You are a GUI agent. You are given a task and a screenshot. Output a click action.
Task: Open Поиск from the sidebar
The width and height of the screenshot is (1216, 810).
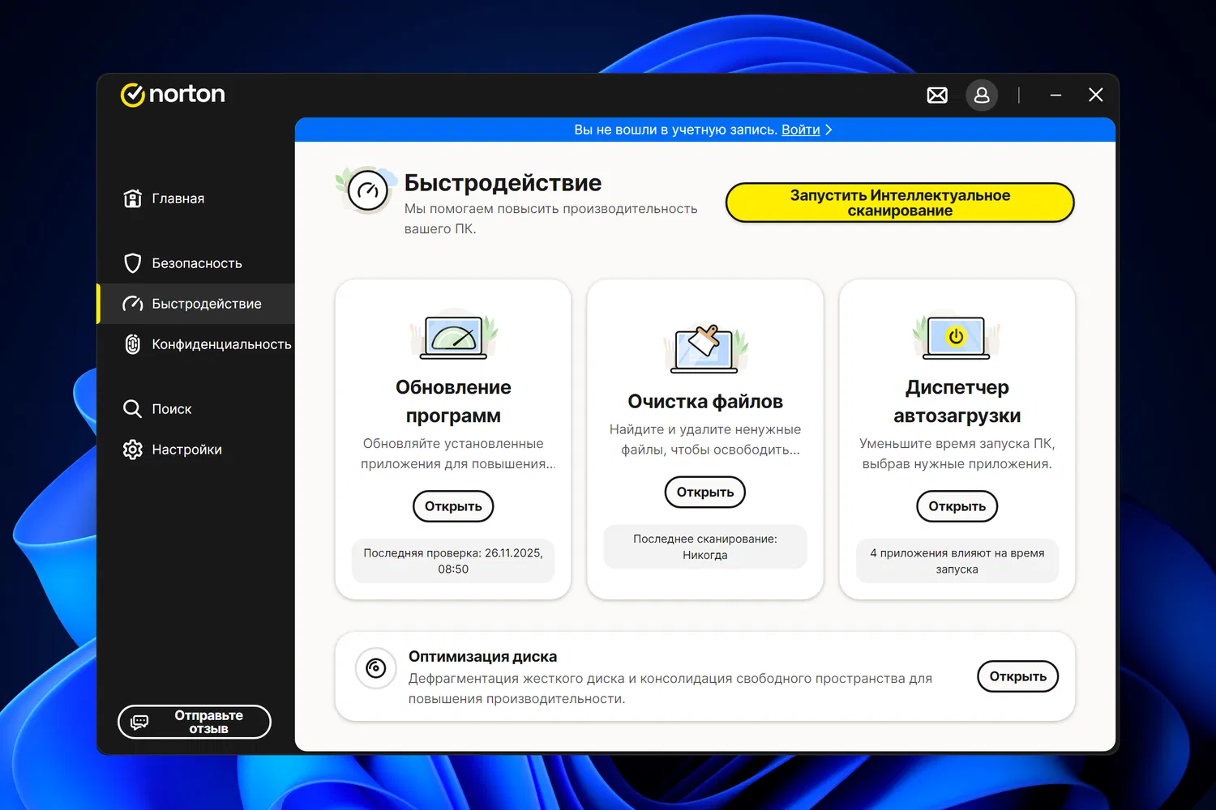coord(195,409)
